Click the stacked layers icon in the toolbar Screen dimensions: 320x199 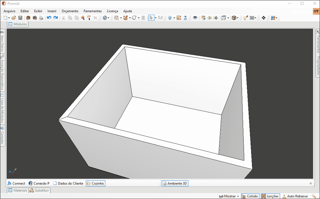click(170, 18)
